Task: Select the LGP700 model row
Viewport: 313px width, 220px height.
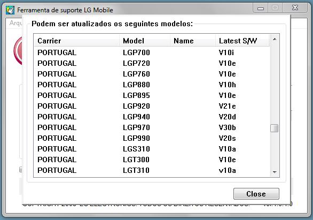Action: (152, 52)
